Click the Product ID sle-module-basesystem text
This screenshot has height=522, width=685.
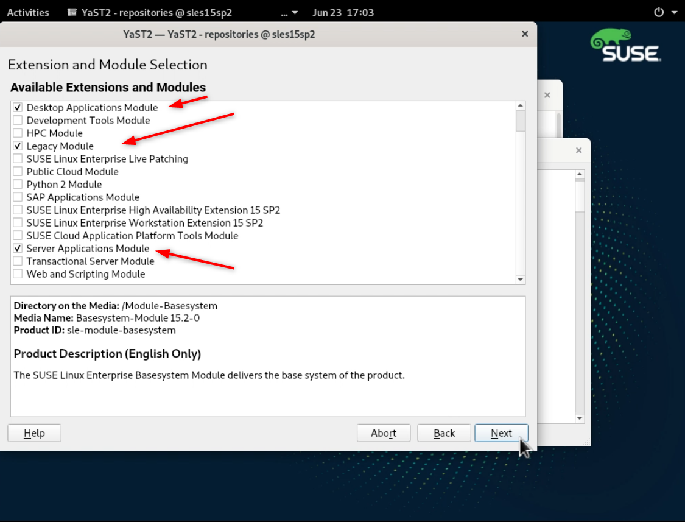(95, 330)
